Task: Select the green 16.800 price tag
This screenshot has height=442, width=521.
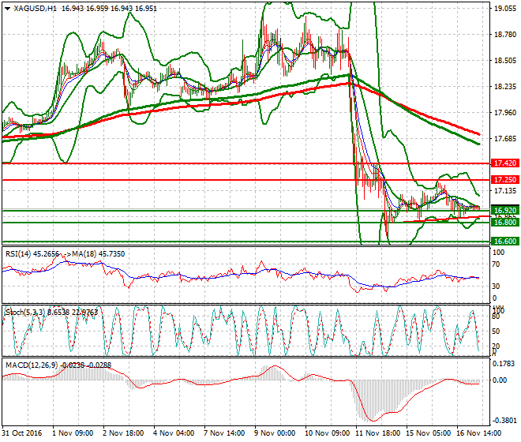Action: [504, 223]
